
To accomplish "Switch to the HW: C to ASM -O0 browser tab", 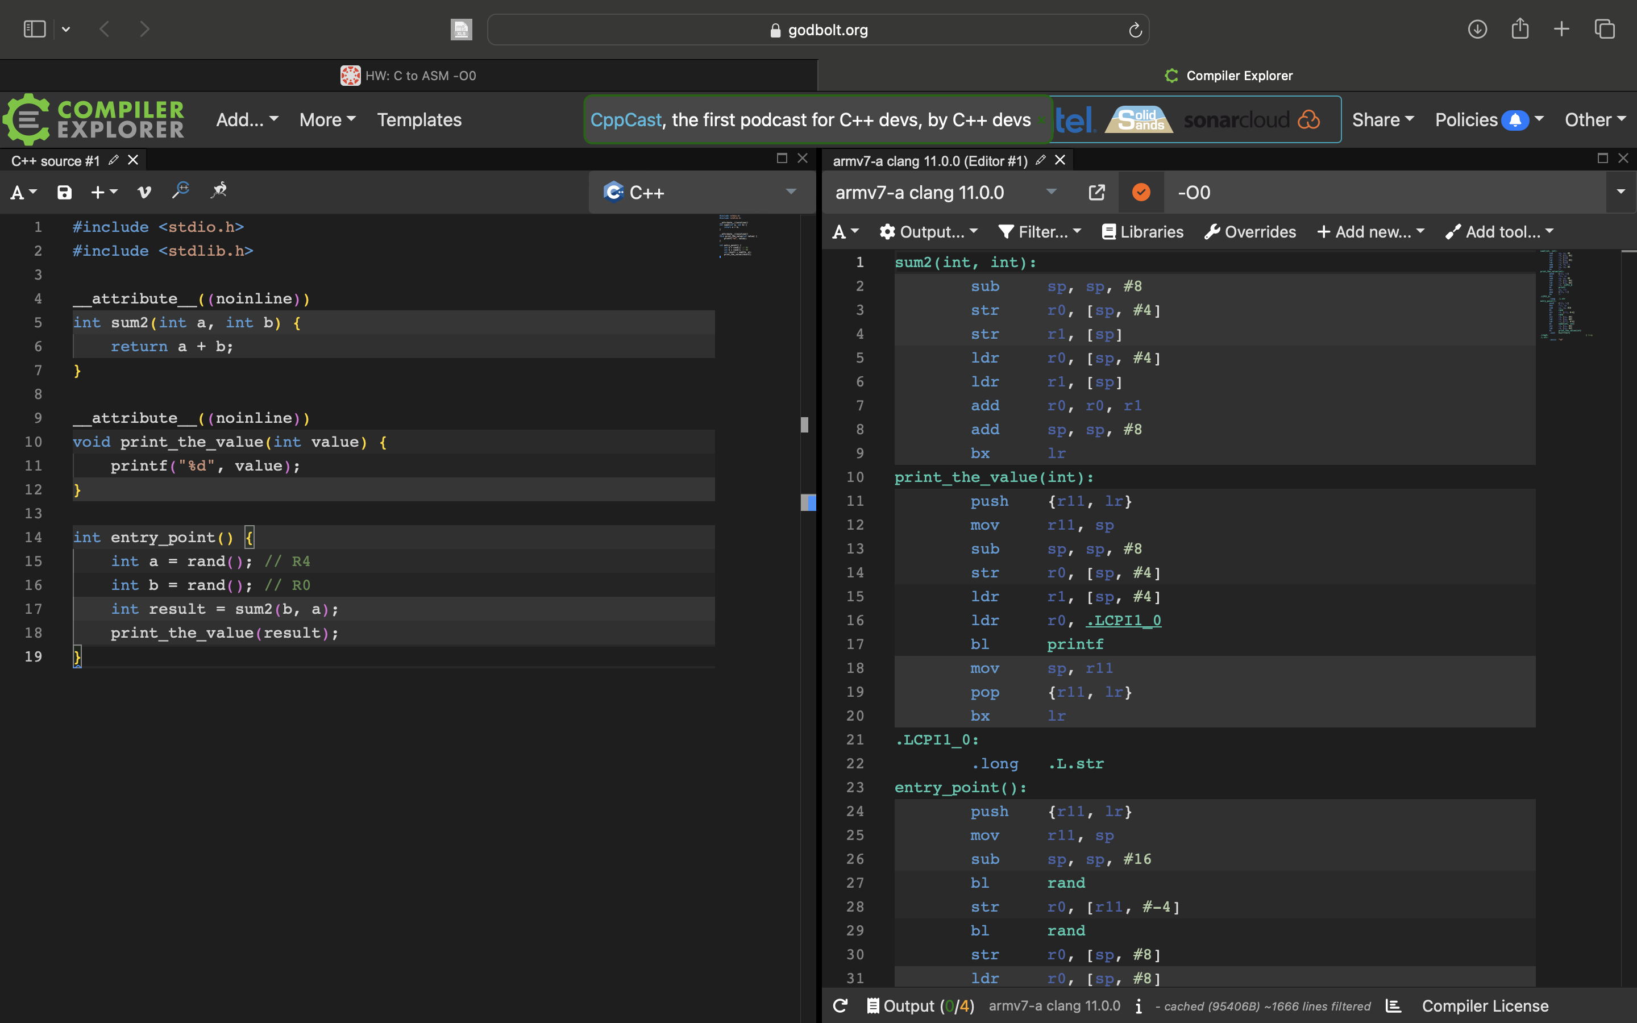I will click(x=409, y=76).
